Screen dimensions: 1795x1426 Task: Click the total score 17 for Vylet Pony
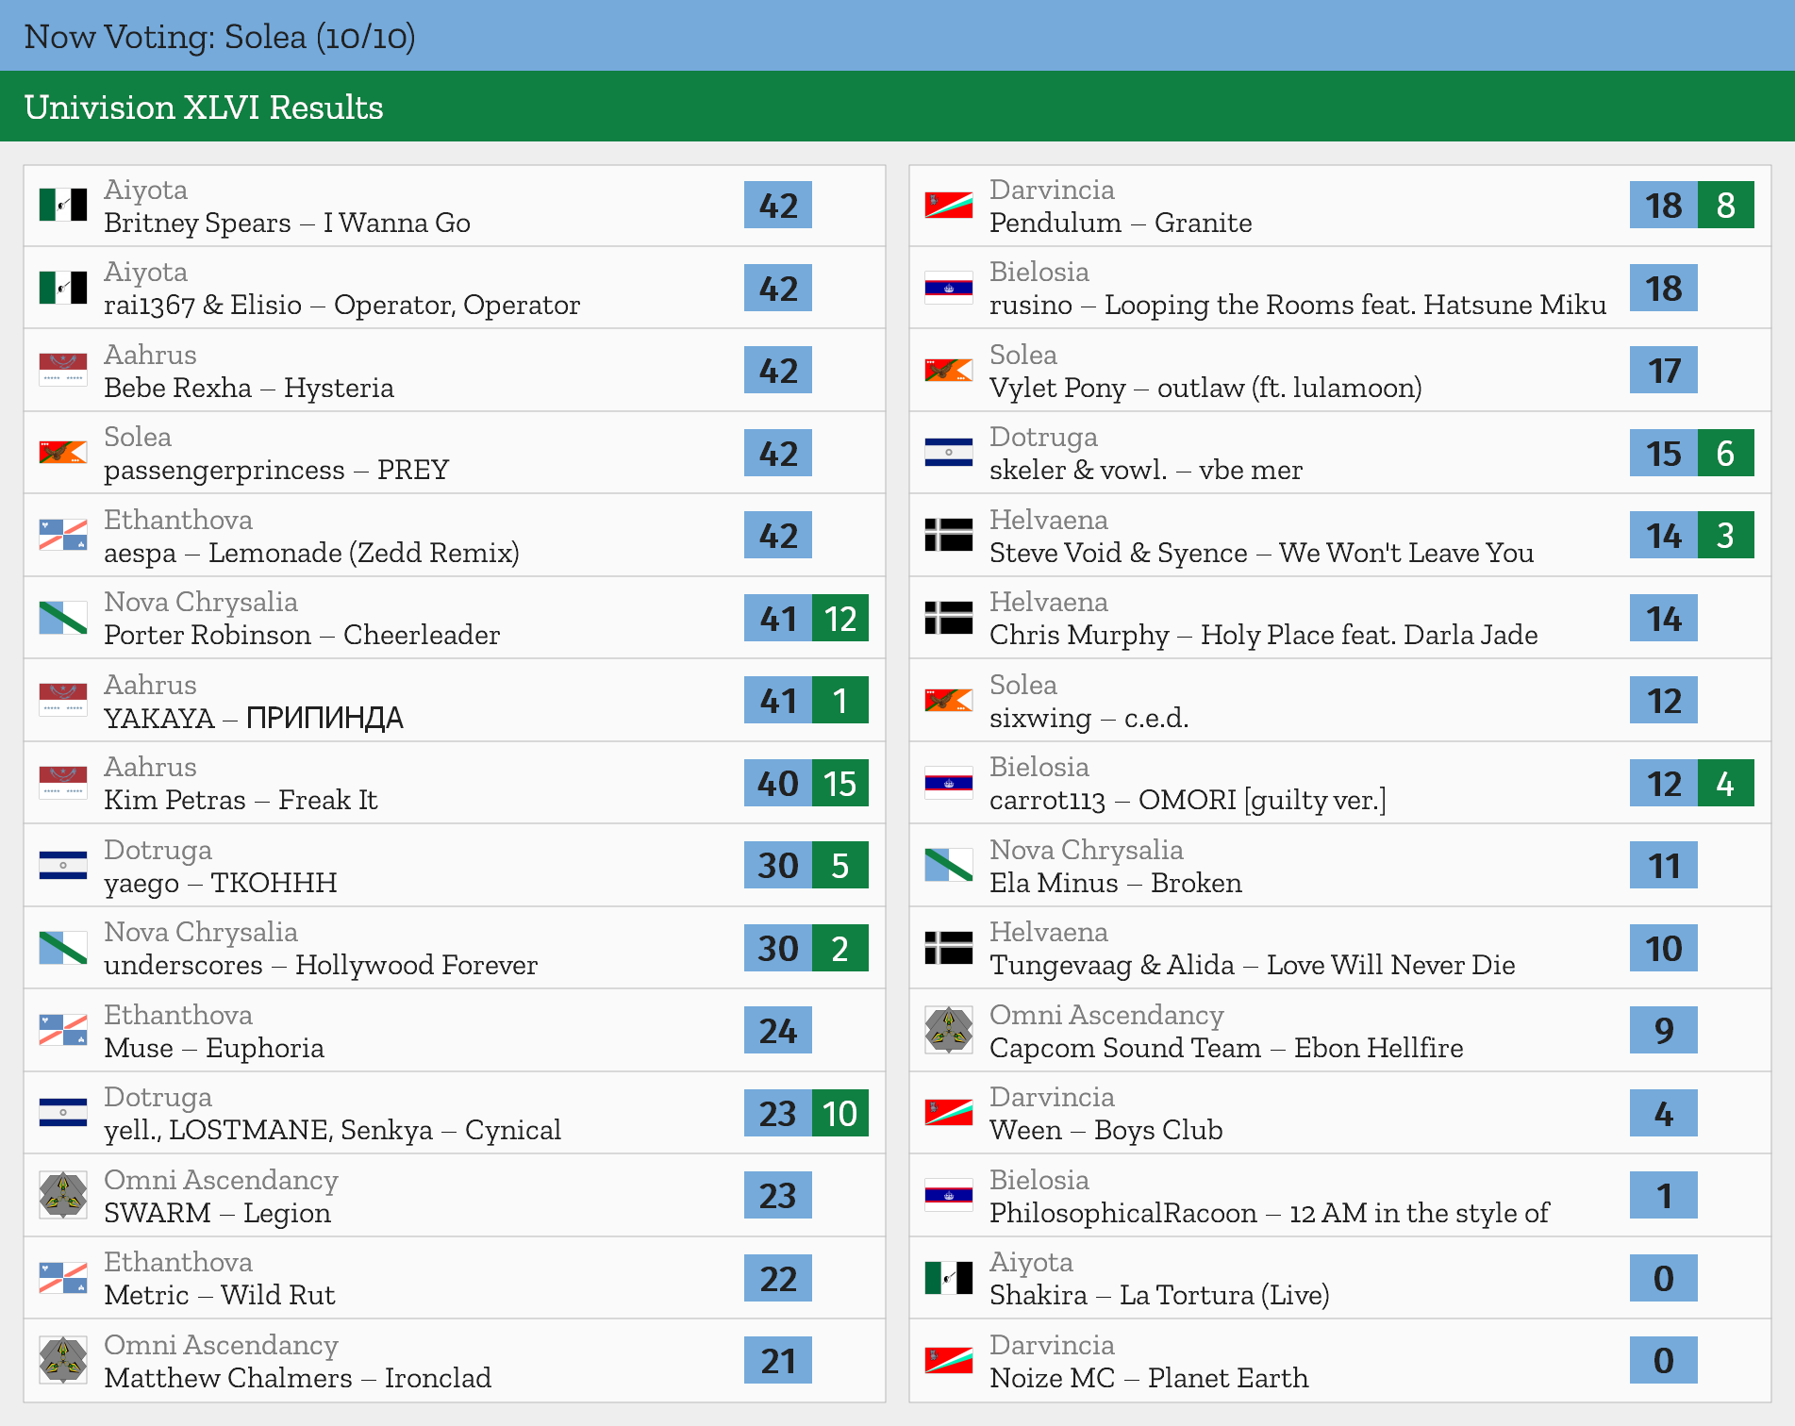point(1664,370)
